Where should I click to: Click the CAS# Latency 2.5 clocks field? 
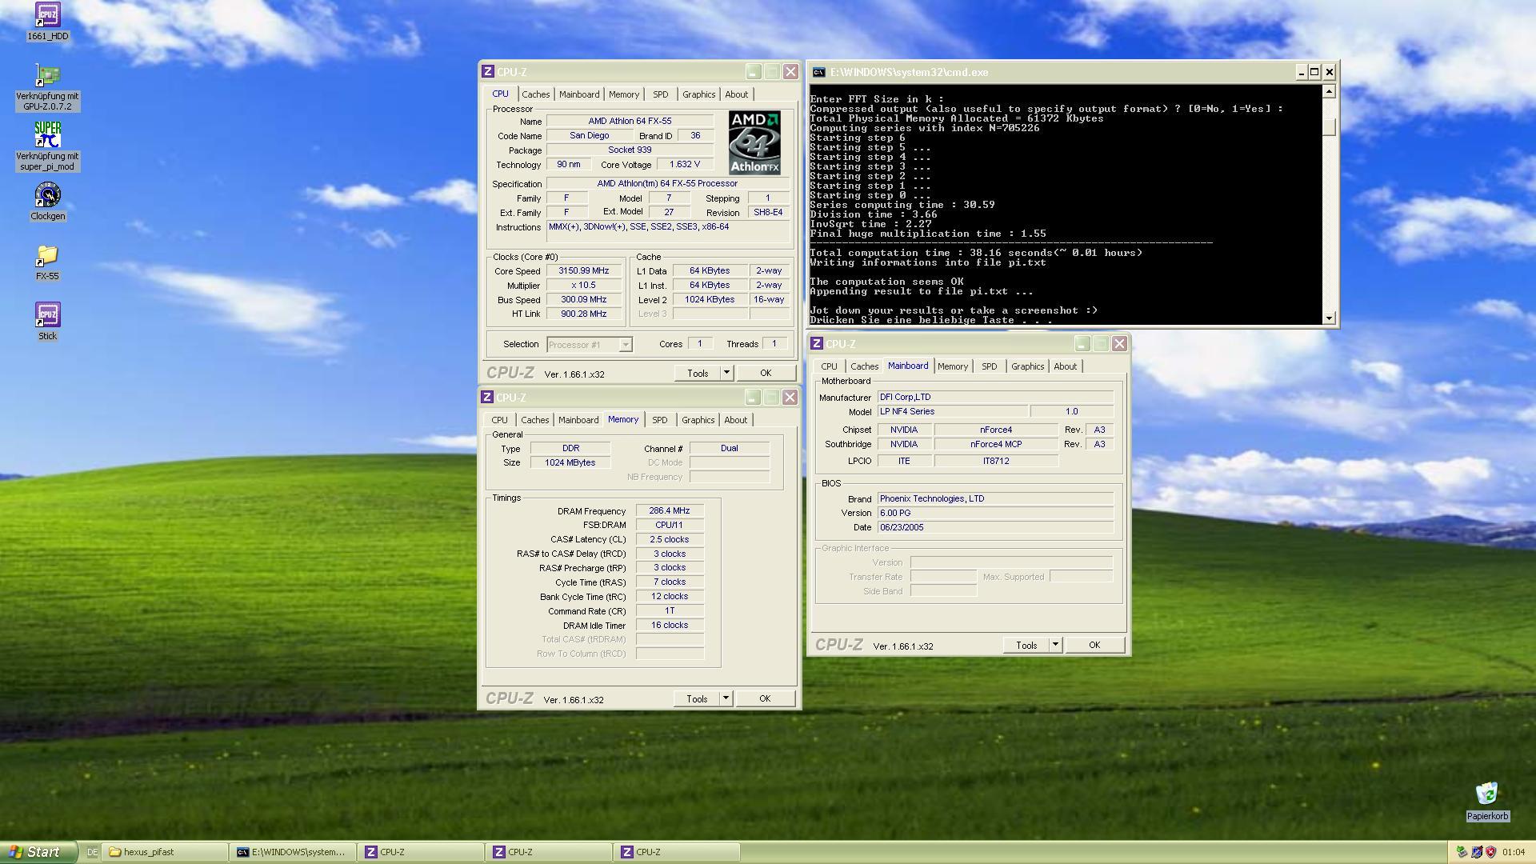(670, 539)
